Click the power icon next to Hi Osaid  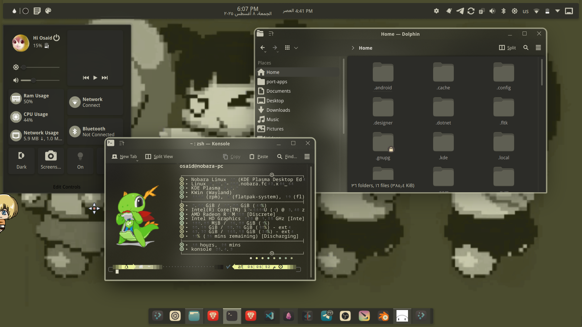[57, 38]
